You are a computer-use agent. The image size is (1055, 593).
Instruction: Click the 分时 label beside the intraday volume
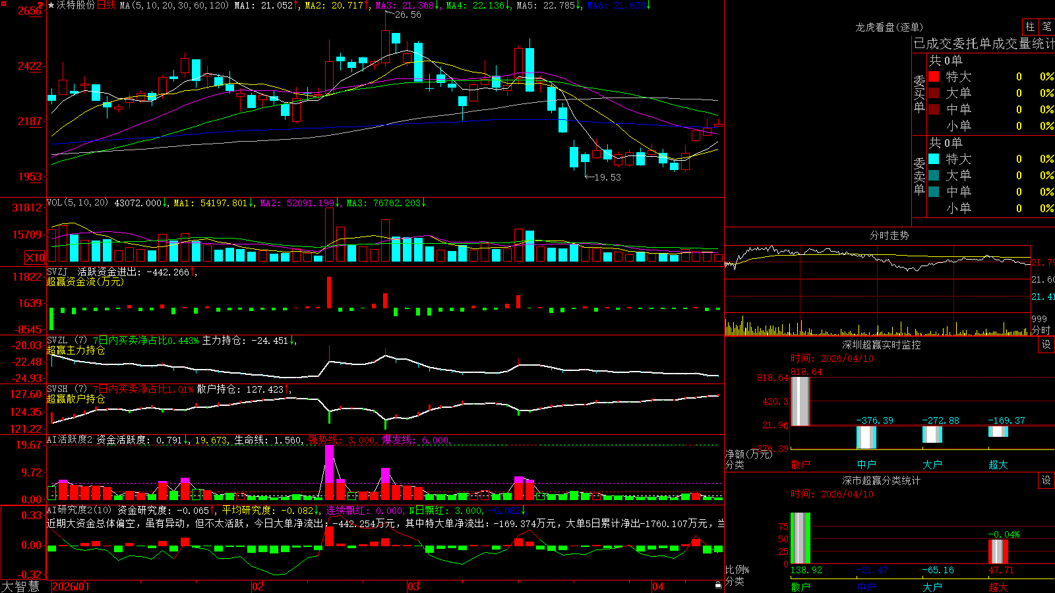click(1041, 330)
